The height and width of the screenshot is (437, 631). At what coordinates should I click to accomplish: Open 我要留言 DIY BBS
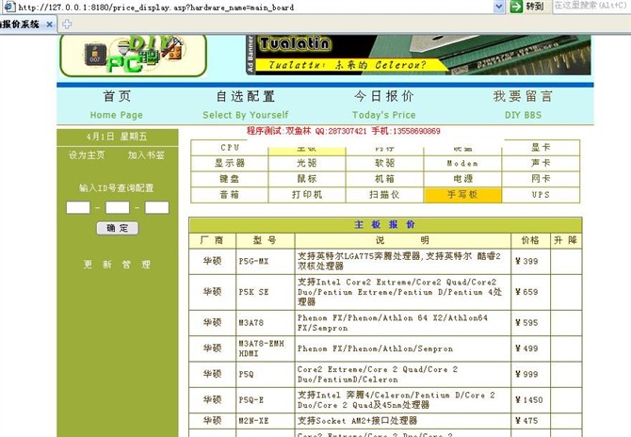(x=523, y=105)
